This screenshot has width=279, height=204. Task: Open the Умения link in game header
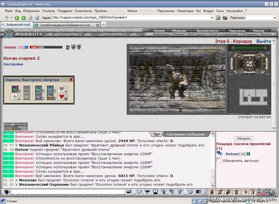tap(179, 34)
